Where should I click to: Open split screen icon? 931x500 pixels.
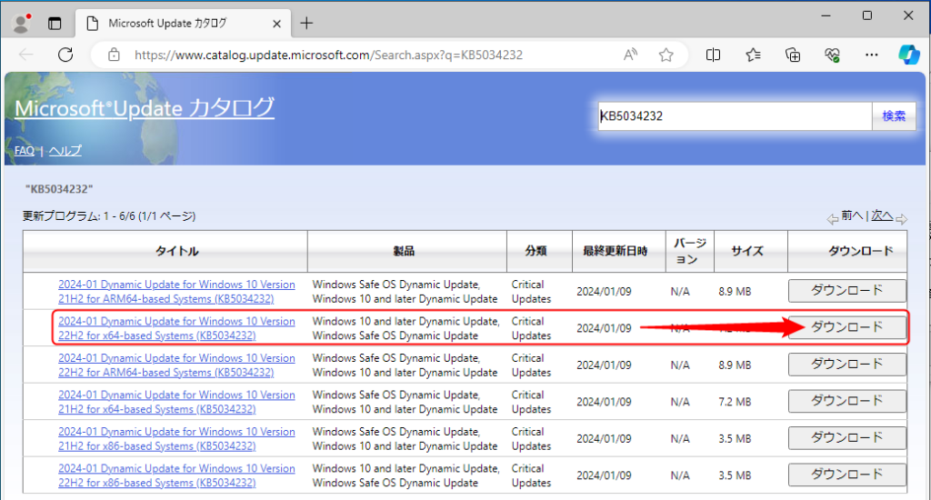[x=713, y=55]
